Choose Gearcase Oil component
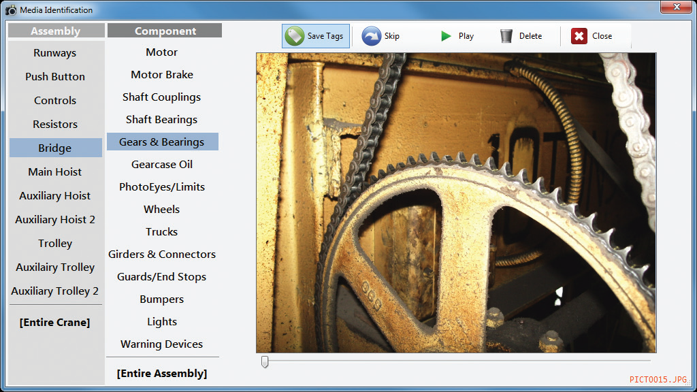697x392 pixels. tap(162, 165)
